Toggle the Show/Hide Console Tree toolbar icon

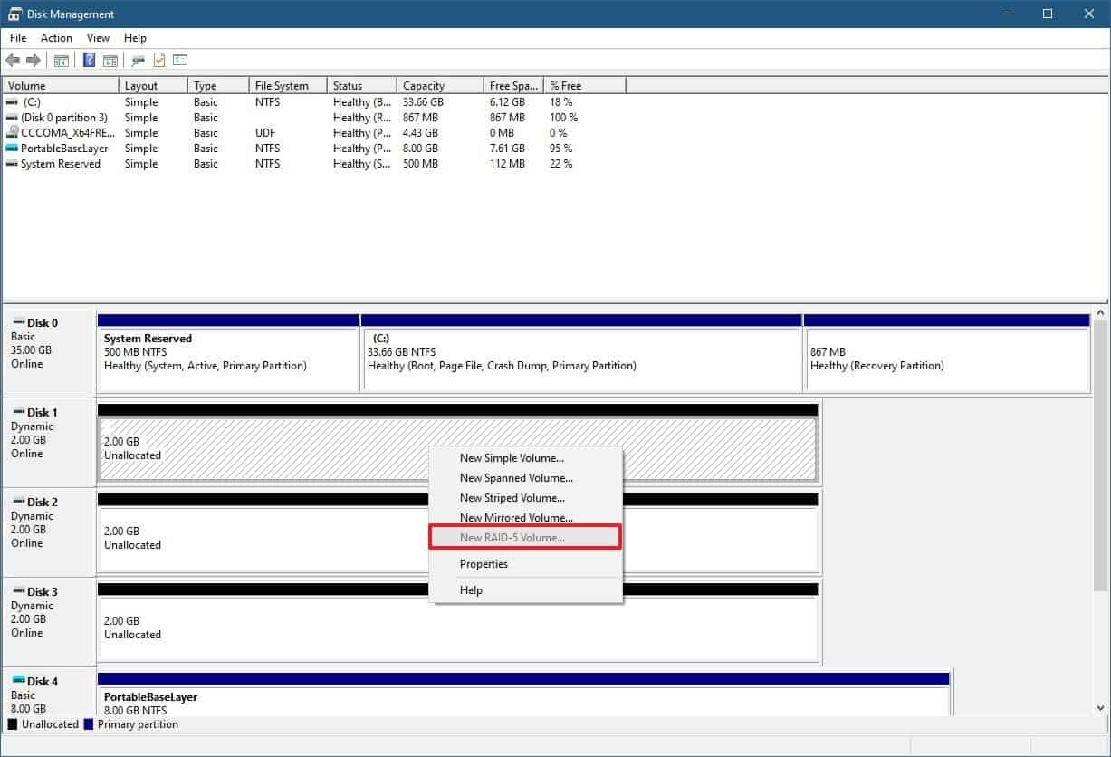62,61
